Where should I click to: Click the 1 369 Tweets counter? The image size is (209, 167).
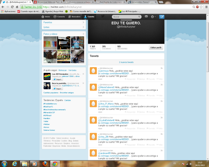tap(93, 47)
